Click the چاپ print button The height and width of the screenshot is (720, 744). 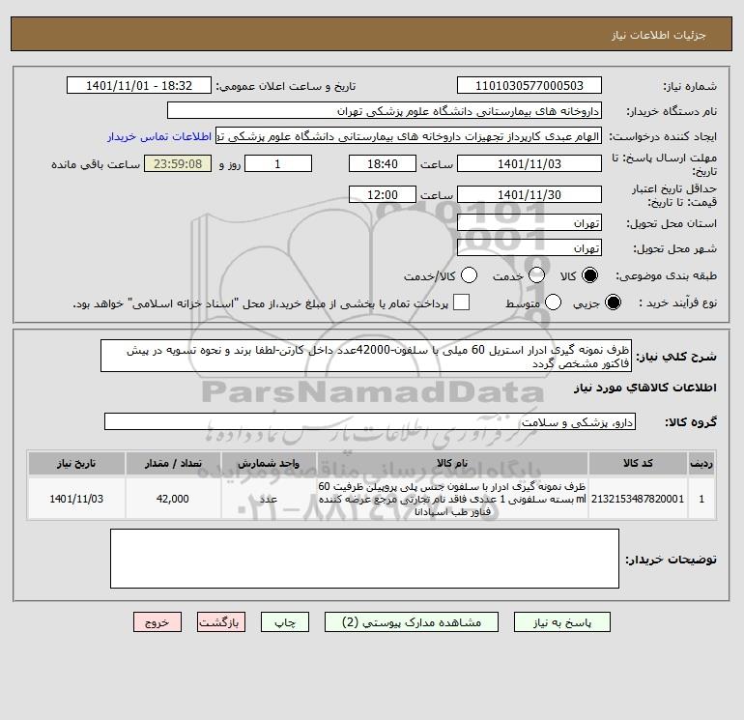(285, 622)
